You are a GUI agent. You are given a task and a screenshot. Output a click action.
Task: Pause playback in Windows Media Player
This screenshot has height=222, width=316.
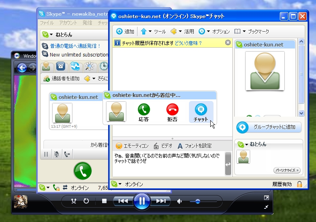pyautogui.click(x=142, y=201)
